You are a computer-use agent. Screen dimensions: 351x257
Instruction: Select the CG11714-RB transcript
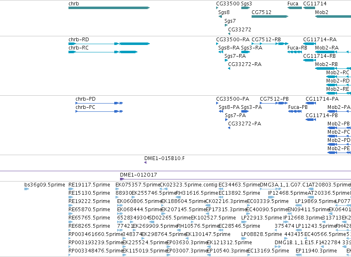pyautogui.click(x=309, y=60)
